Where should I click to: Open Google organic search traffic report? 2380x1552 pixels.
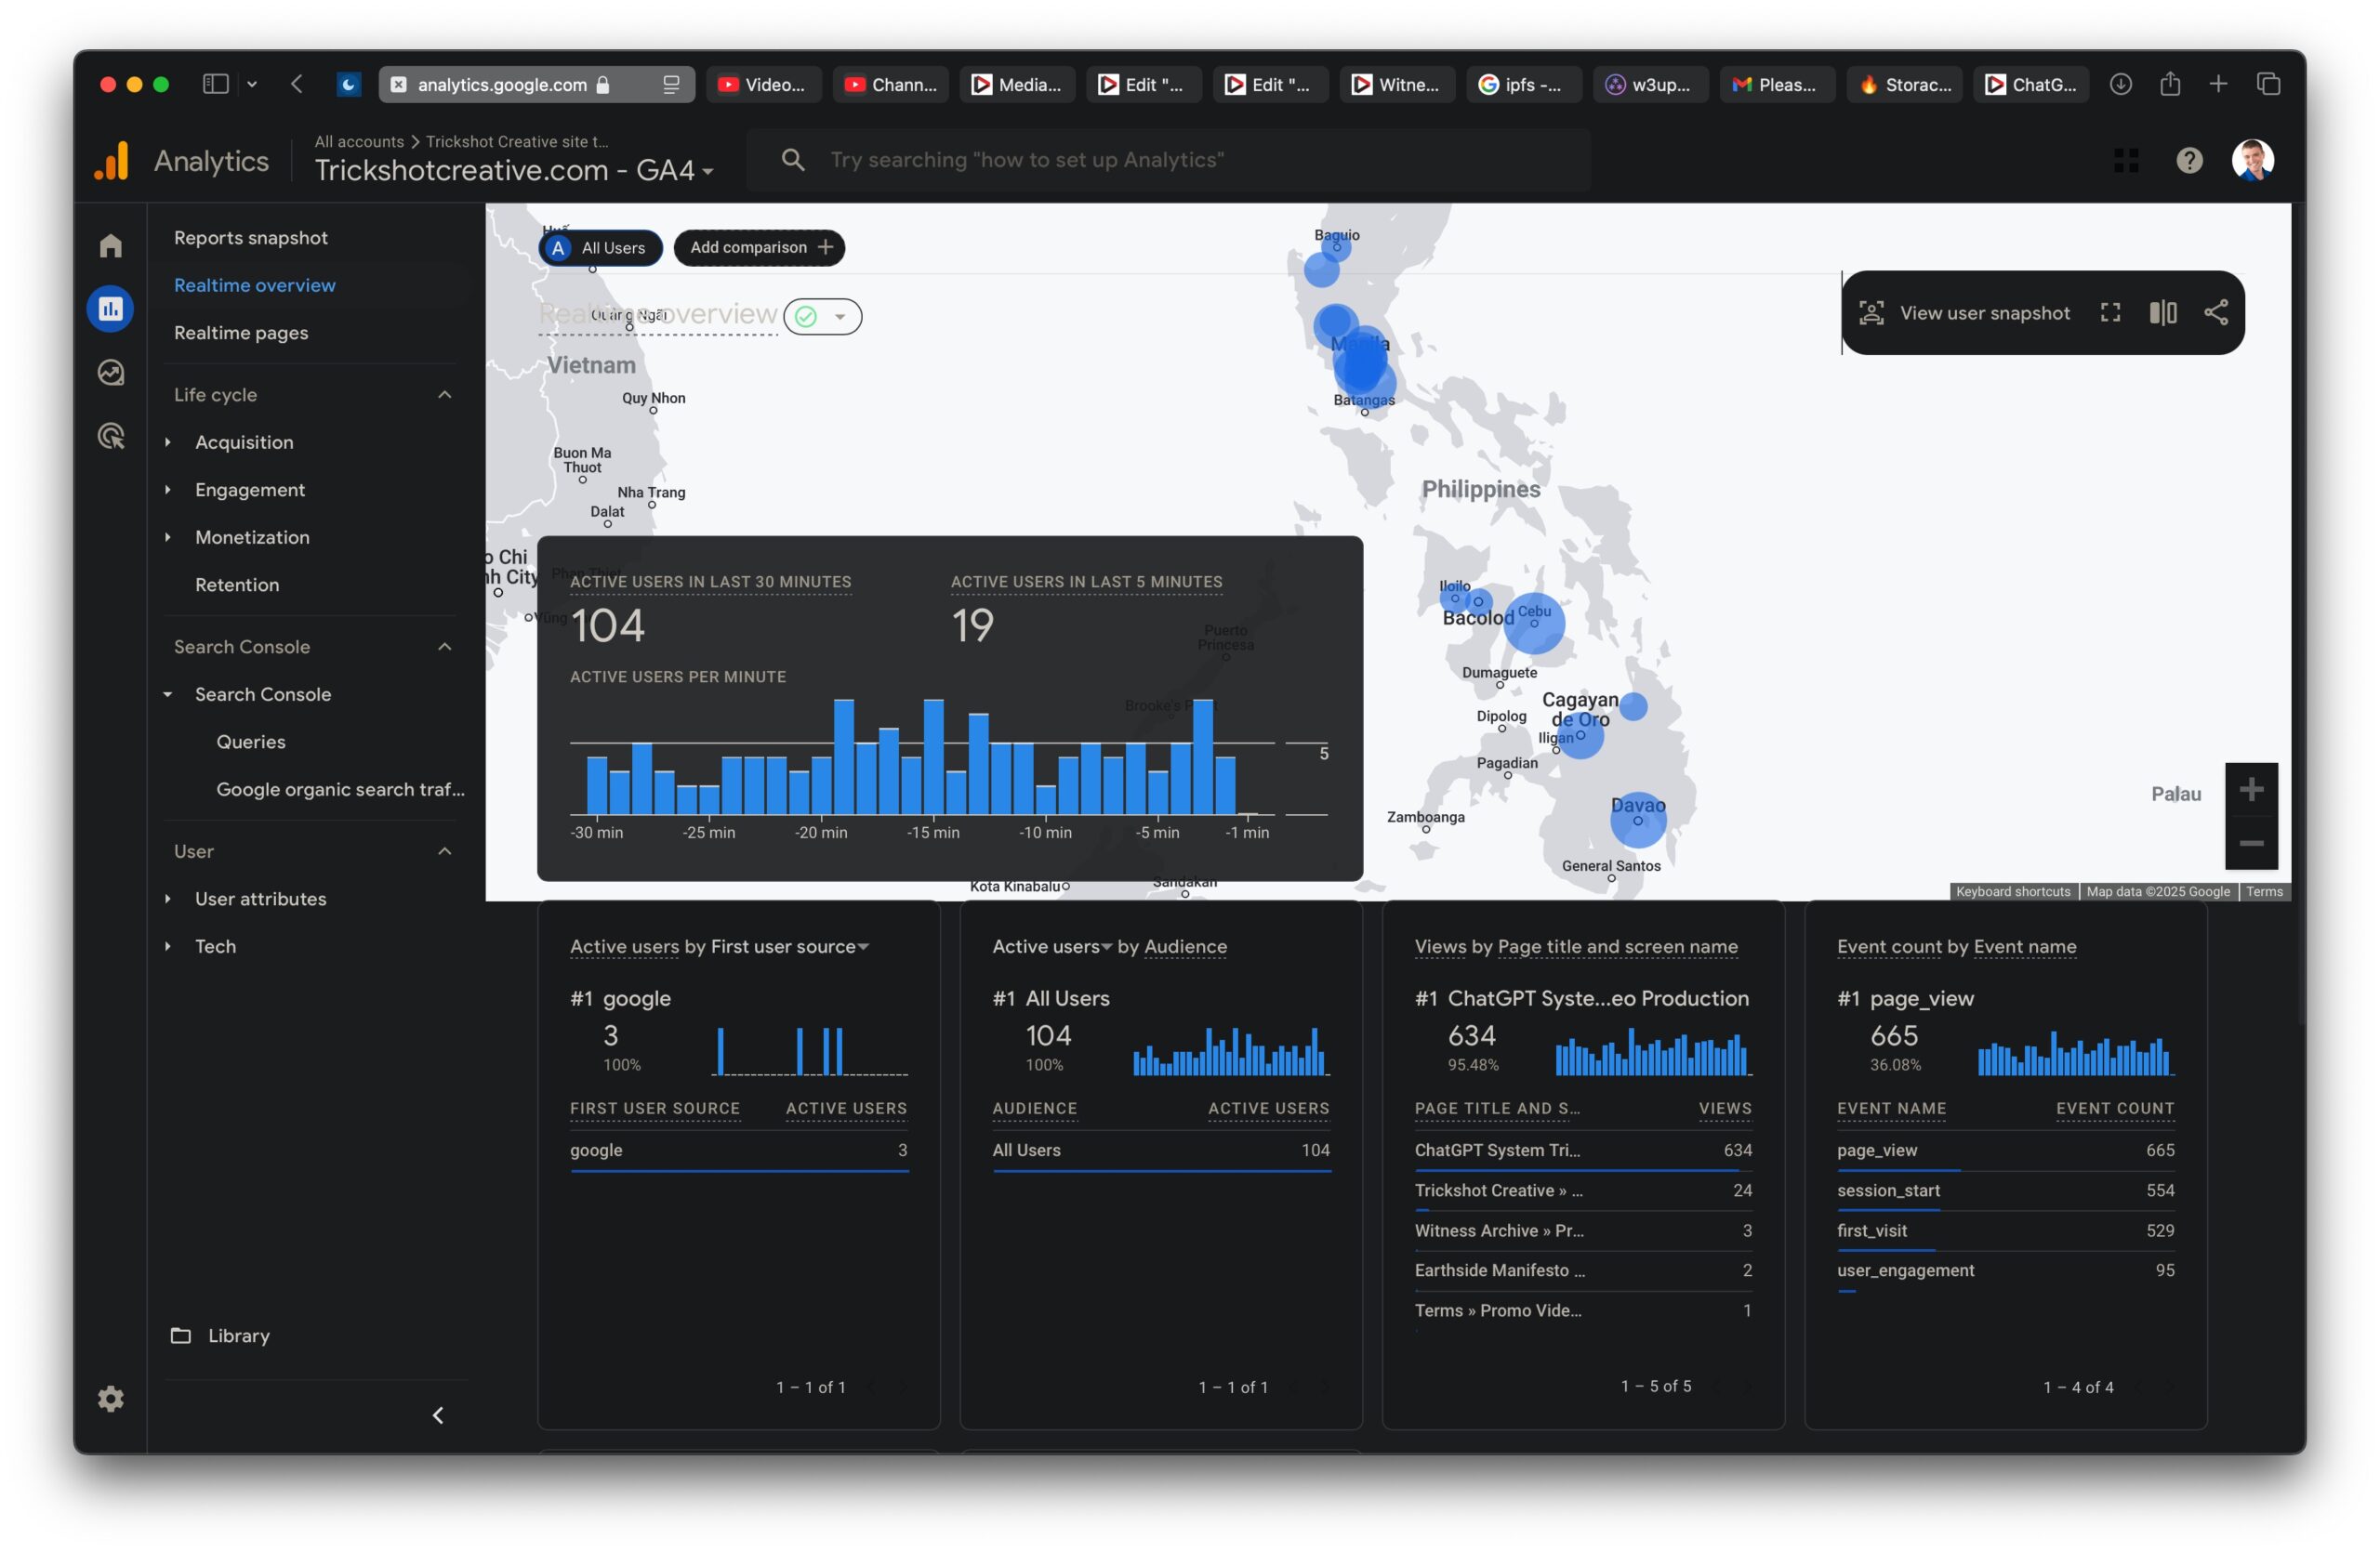[x=340, y=790]
